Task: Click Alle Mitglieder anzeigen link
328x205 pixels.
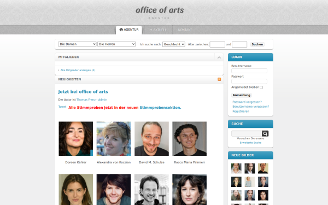Action: [x=78, y=71]
